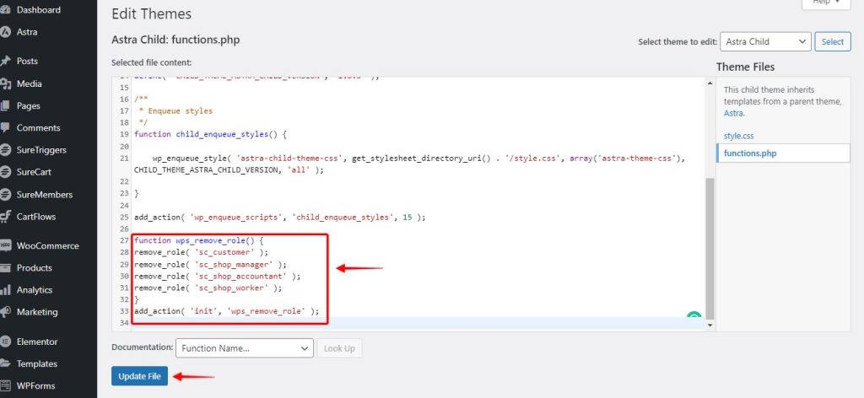The image size is (864, 398).
Task: Click 'function wps_remove_role()' code line
Action: [199, 240]
